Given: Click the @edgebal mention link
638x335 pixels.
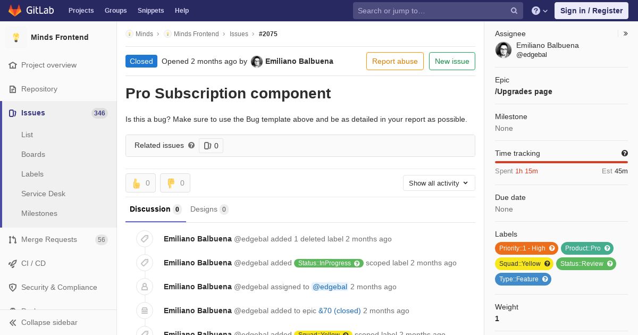Looking at the screenshot, I should pyautogui.click(x=330, y=287).
